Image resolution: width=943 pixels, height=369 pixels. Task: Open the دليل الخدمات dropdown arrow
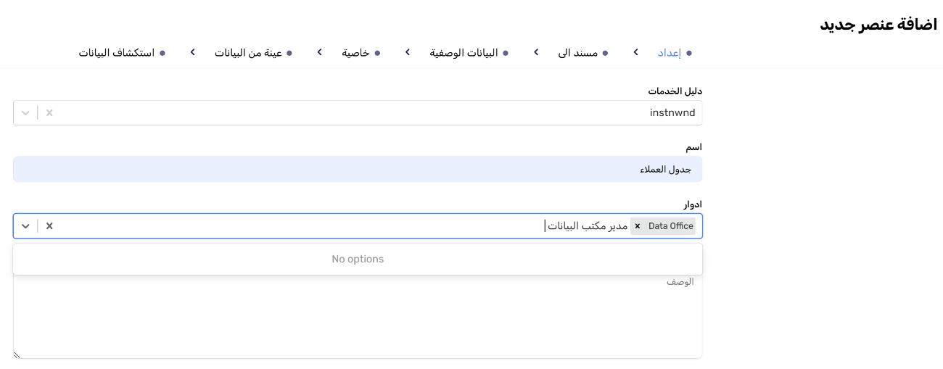[25, 113]
